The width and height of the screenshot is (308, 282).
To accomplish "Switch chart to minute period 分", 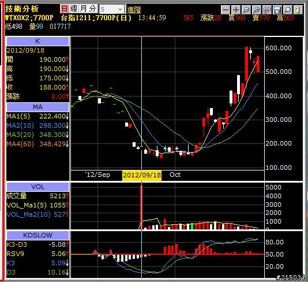I will (x=93, y=9).
